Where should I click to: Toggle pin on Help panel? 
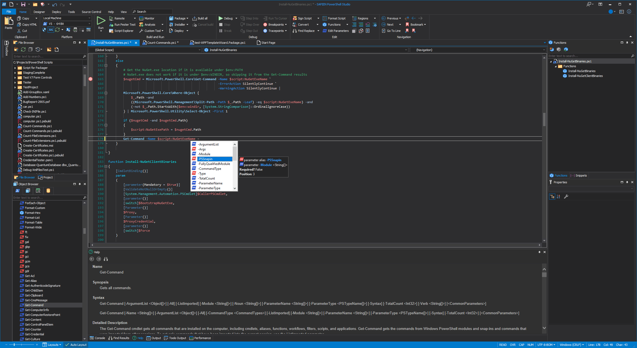tap(539, 252)
